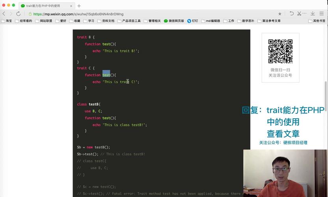The image size is (328, 197).
Task: Open the 产品项目工具 bookmark folder
Action: [x=129, y=21]
